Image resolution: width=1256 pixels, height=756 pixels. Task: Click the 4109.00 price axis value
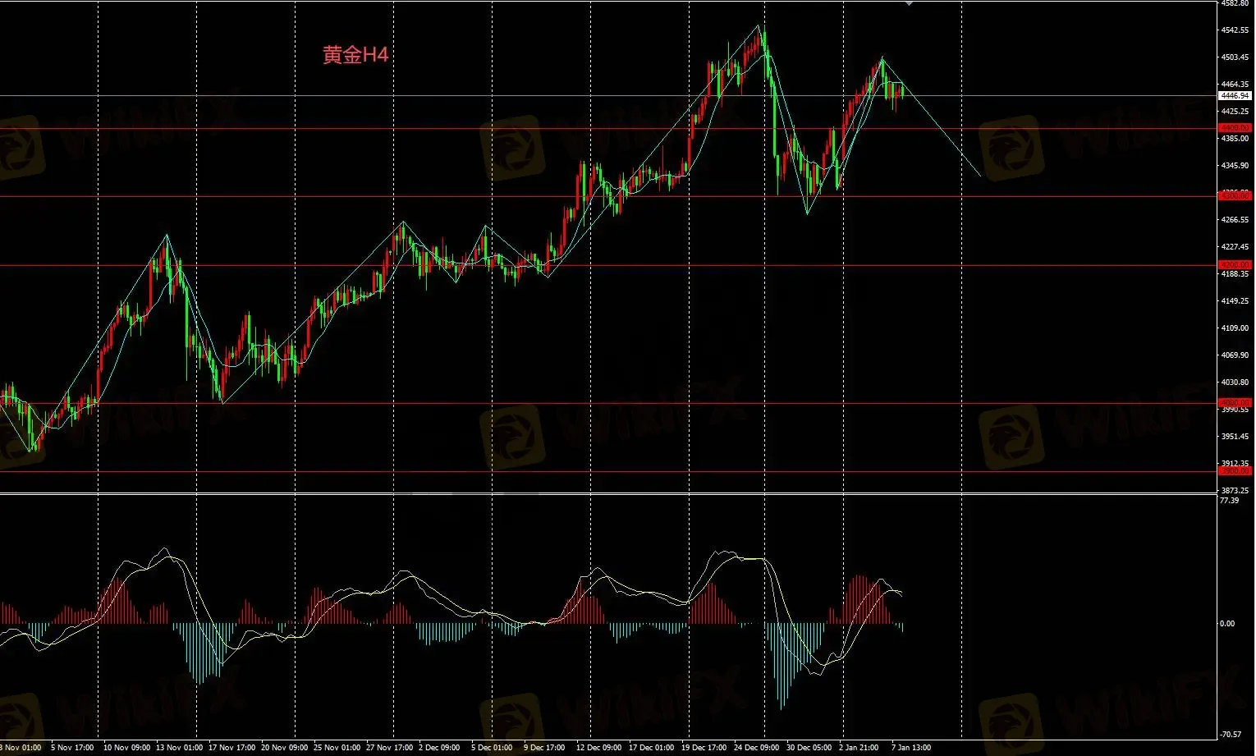click(x=1235, y=328)
